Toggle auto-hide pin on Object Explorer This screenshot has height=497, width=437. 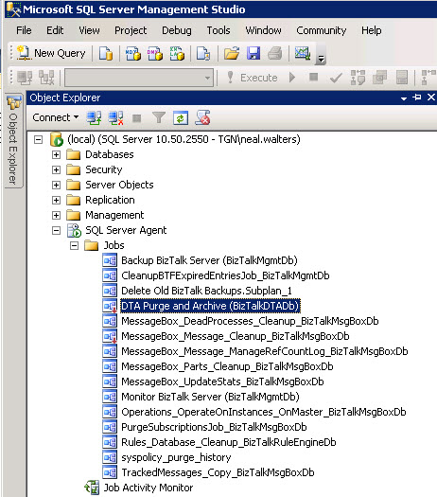pos(417,98)
